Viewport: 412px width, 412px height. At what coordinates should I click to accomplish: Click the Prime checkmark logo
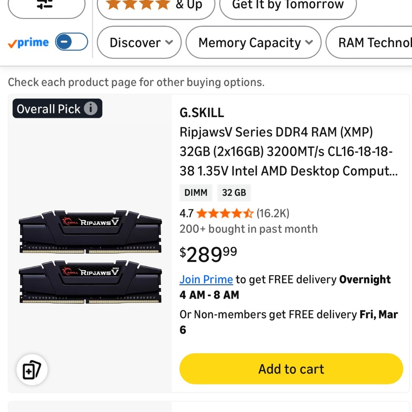tap(12, 42)
